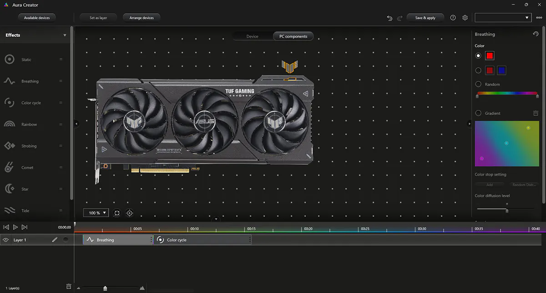Zoom in timeline large triangle icon
The image size is (546, 293).
[x=142, y=288]
